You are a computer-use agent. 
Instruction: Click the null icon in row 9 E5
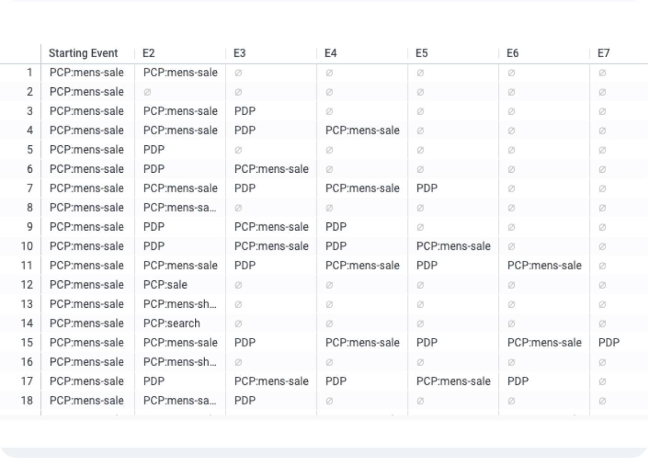coord(420,227)
